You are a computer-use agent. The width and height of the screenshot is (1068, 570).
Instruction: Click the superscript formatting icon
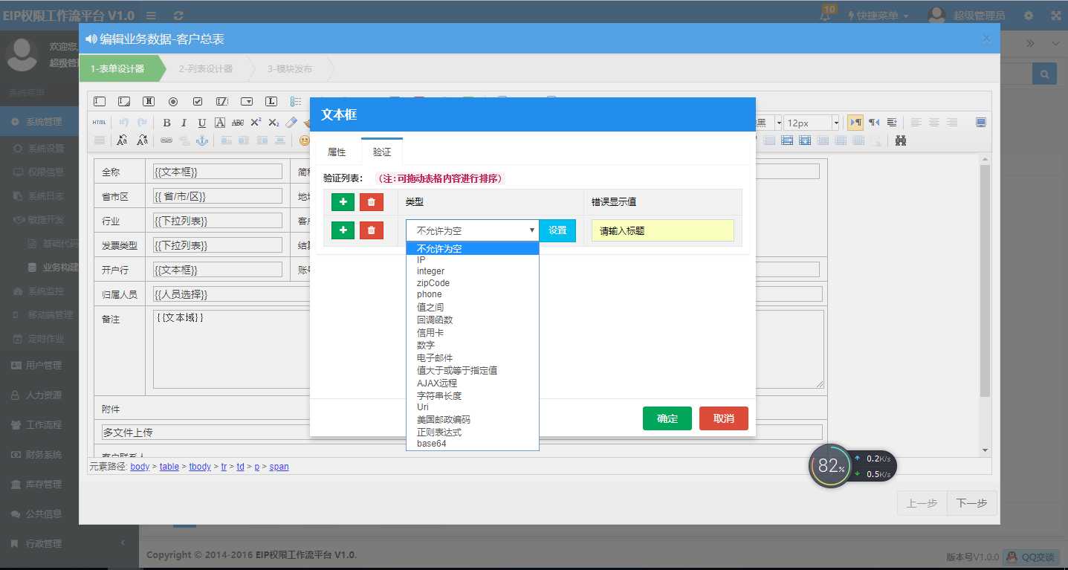[256, 122]
